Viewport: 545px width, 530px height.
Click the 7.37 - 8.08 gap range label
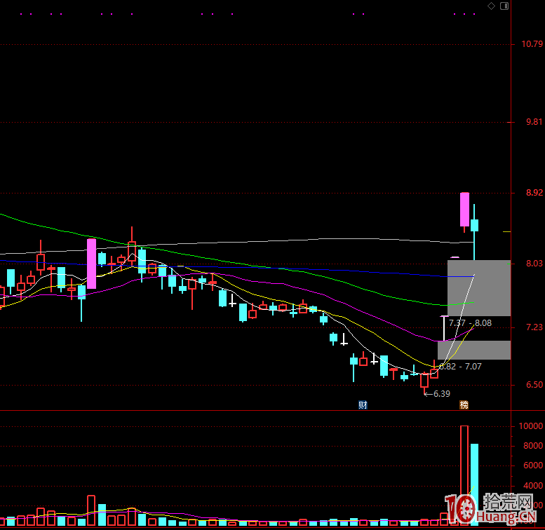[470, 323]
